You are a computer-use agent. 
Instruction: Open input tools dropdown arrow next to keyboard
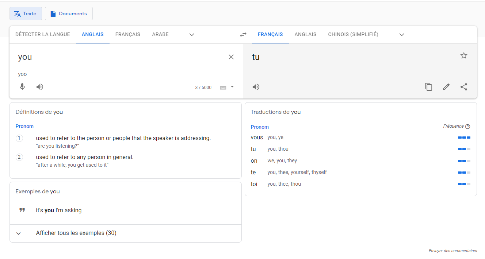[232, 87]
